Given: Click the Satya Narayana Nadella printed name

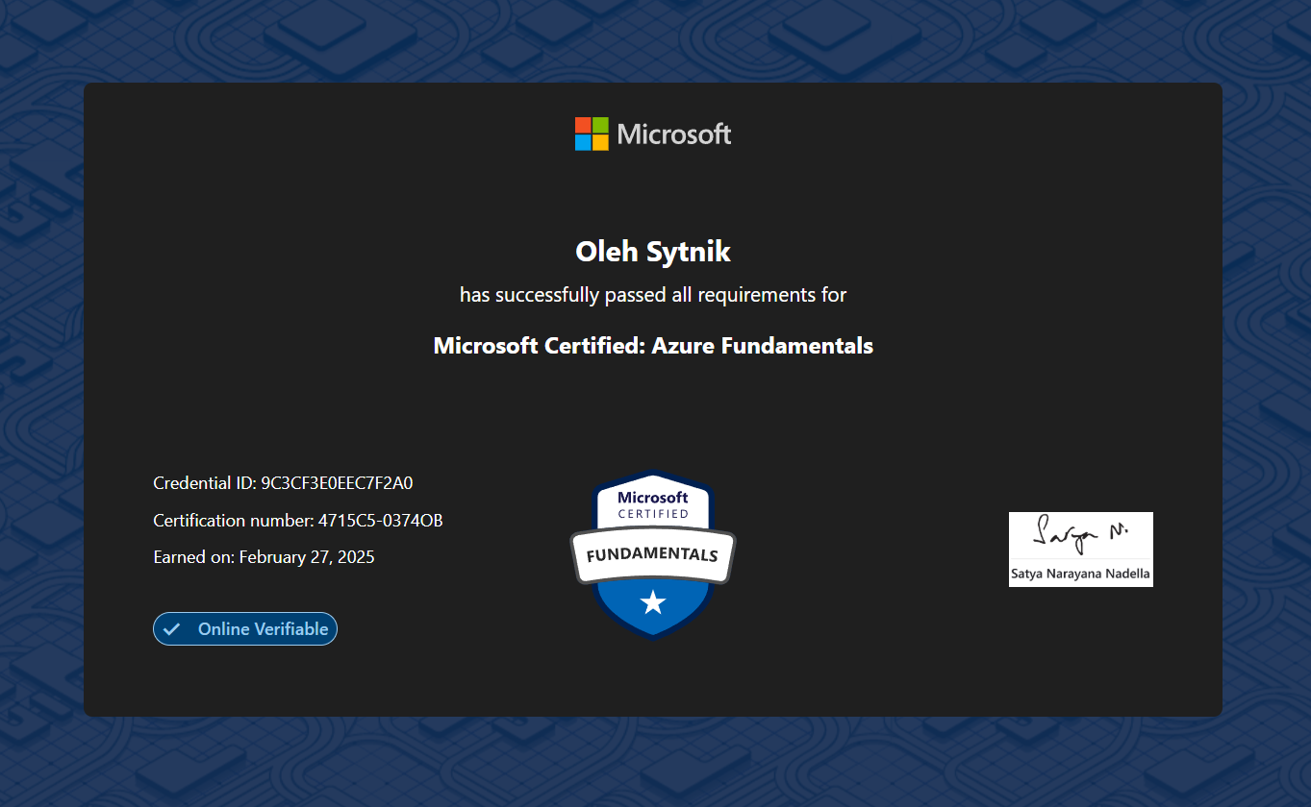Looking at the screenshot, I should pyautogui.click(x=1080, y=575).
